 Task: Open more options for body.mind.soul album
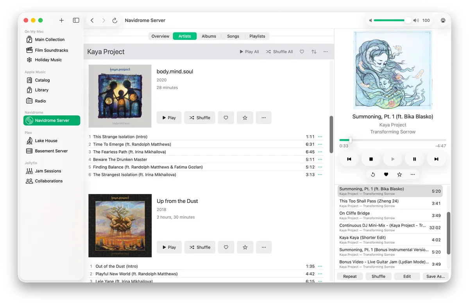pos(264,118)
